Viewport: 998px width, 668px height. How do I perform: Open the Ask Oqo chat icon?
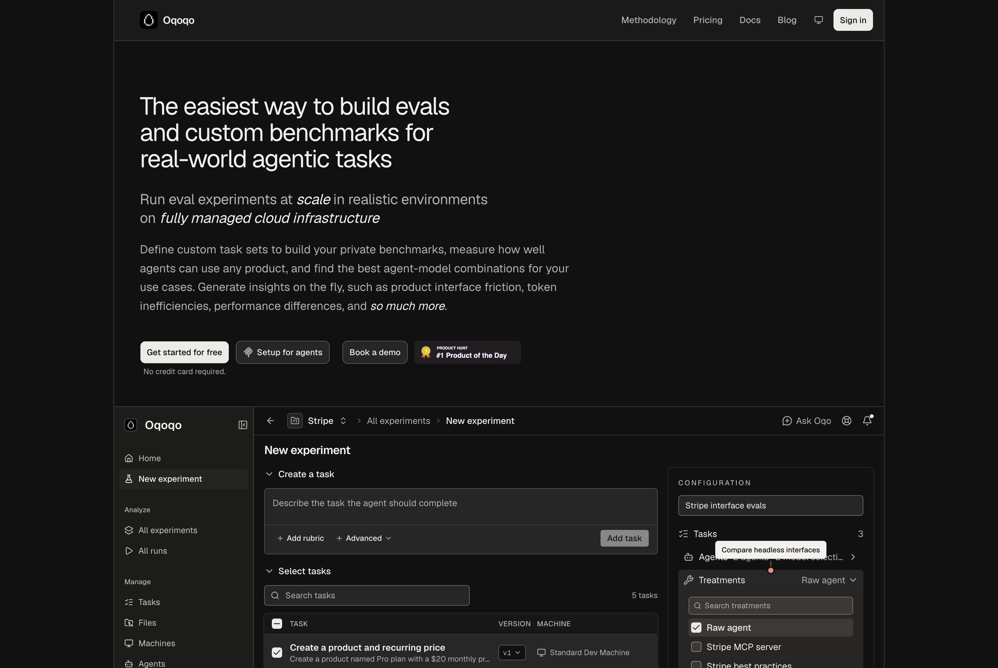tap(787, 421)
